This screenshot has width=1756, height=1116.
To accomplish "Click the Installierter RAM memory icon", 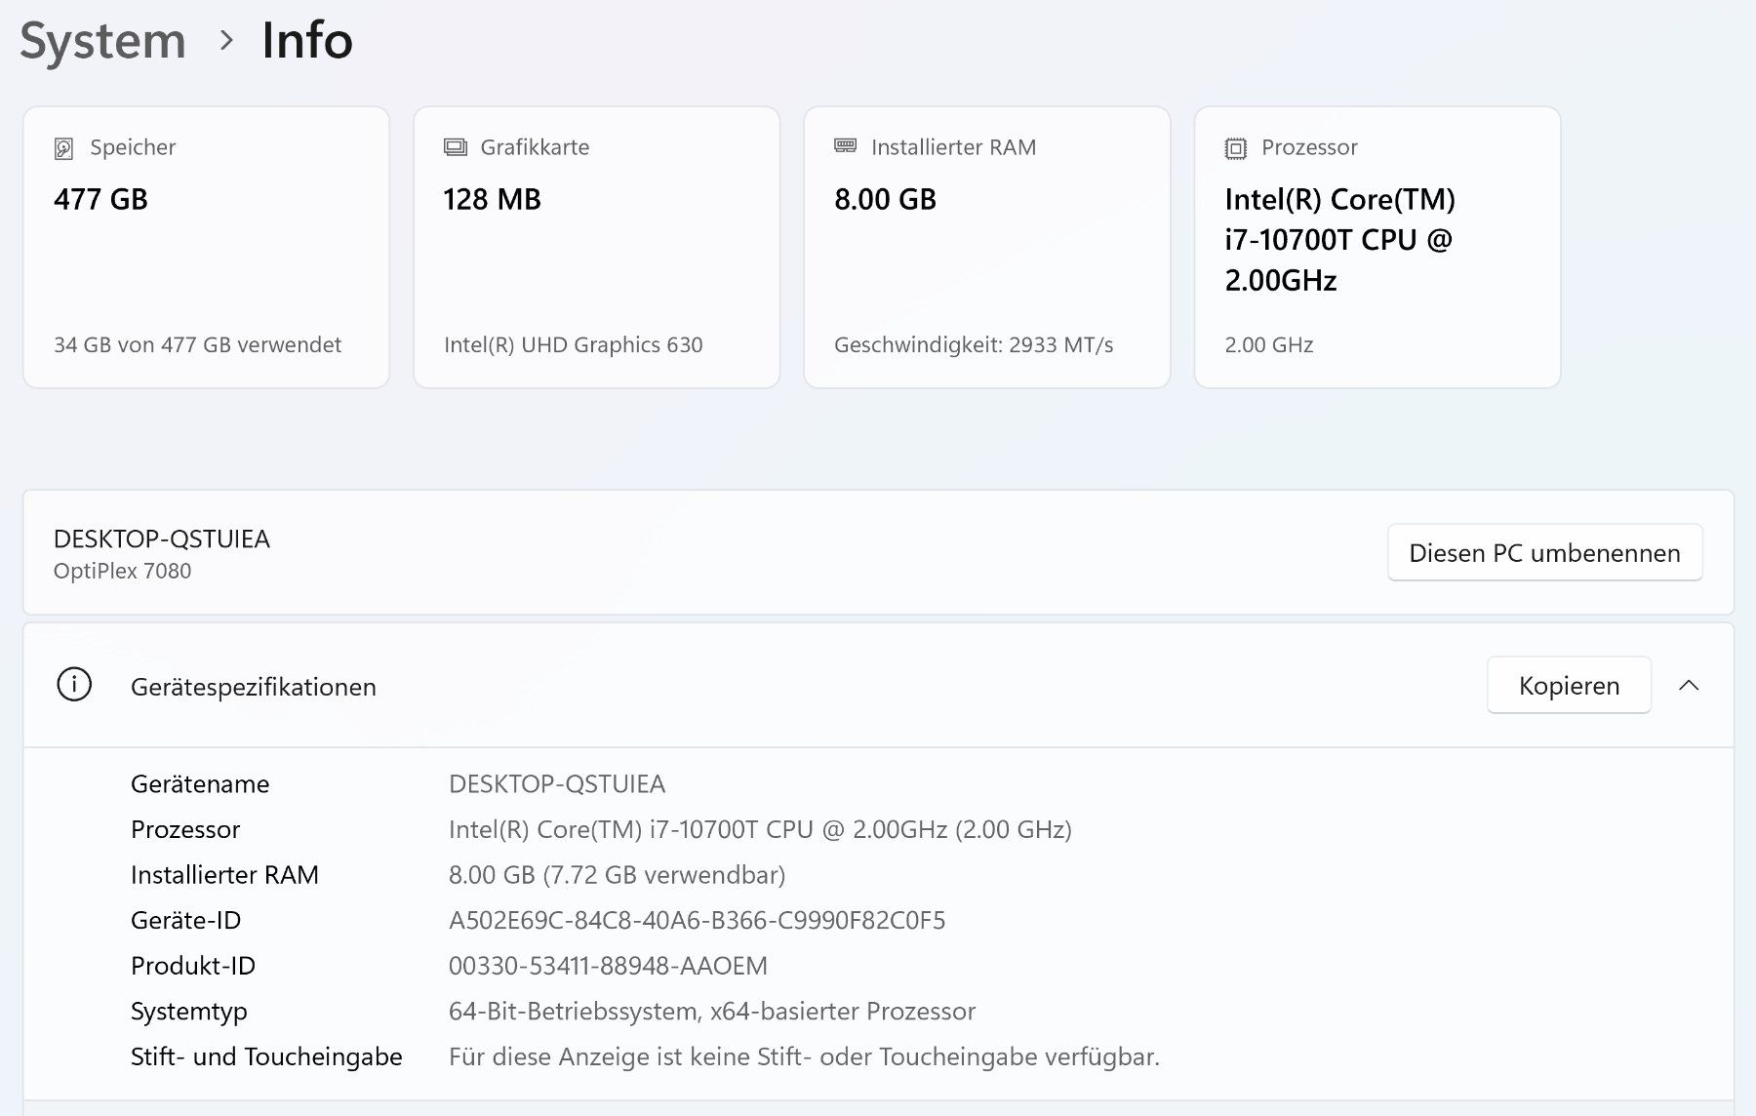I will (845, 146).
